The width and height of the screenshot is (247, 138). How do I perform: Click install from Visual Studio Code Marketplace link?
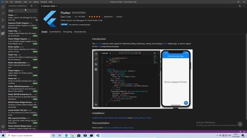(110, 118)
